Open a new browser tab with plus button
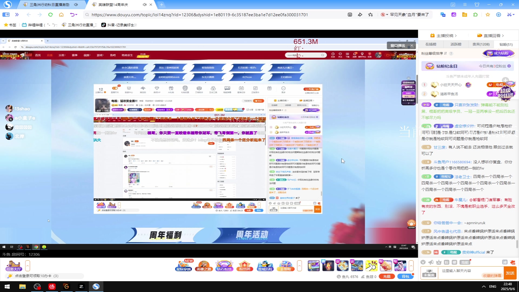Image resolution: width=519 pixels, height=292 pixels. [x=161, y=5]
